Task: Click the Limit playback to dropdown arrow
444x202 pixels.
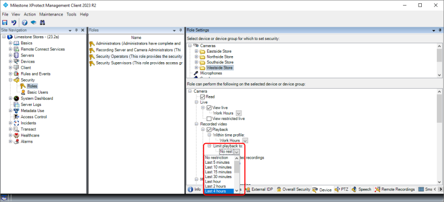Action: [x=236, y=152]
